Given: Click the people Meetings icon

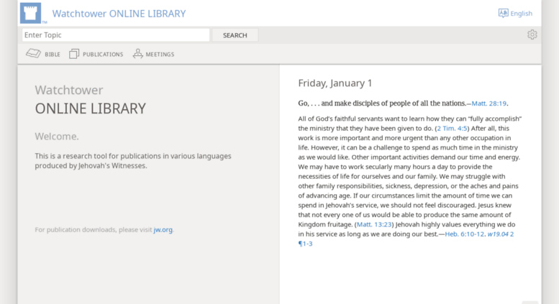Looking at the screenshot, I should [x=137, y=54].
